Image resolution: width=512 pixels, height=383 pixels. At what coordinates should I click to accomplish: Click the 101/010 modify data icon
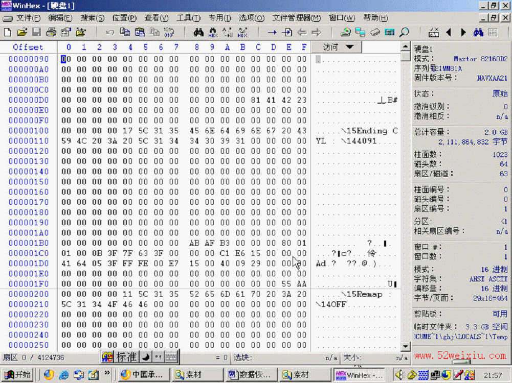[169, 32]
